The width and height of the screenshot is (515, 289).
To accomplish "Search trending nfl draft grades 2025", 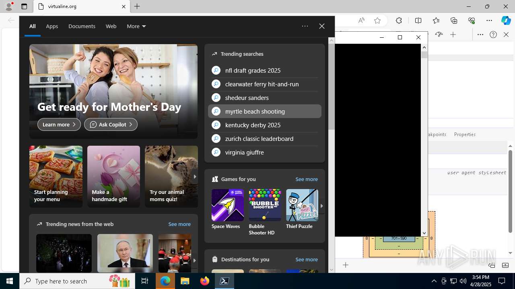I will click(x=265, y=70).
